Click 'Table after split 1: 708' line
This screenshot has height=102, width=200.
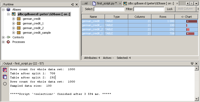click(33, 73)
